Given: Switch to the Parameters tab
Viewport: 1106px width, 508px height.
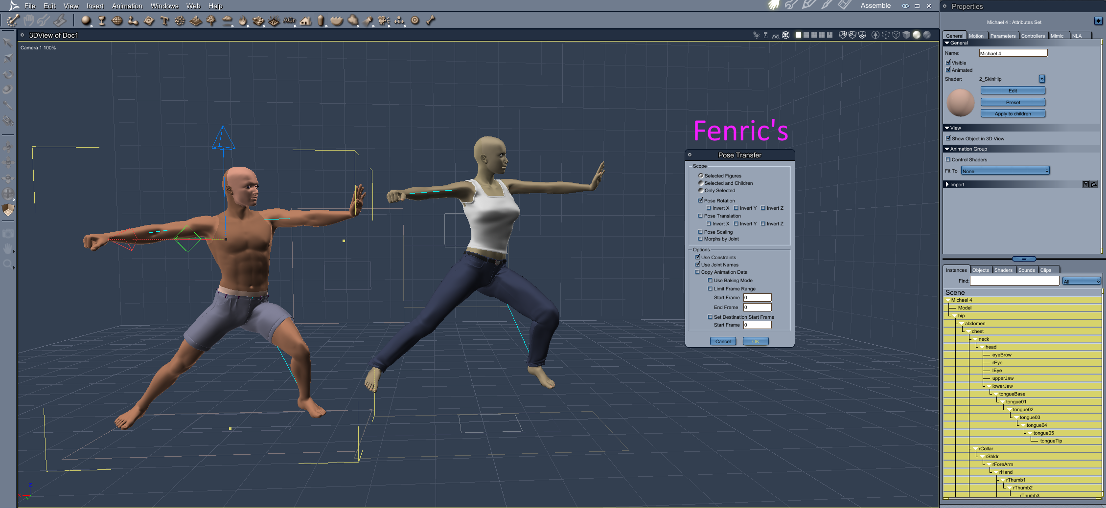Looking at the screenshot, I should click(1003, 36).
